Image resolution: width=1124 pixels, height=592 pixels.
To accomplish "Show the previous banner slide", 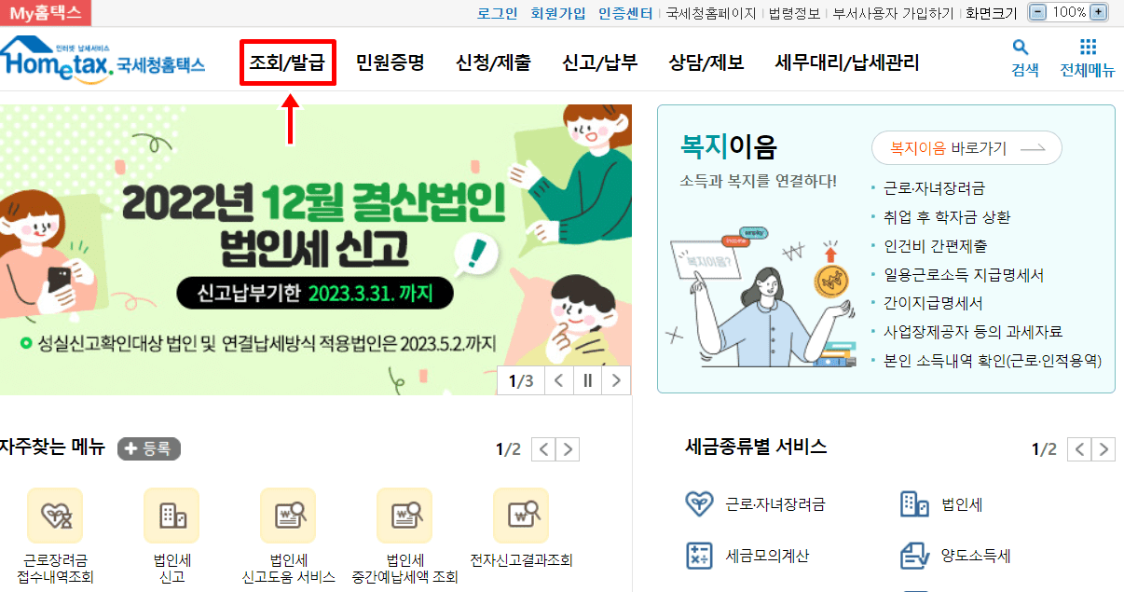I will coord(558,380).
